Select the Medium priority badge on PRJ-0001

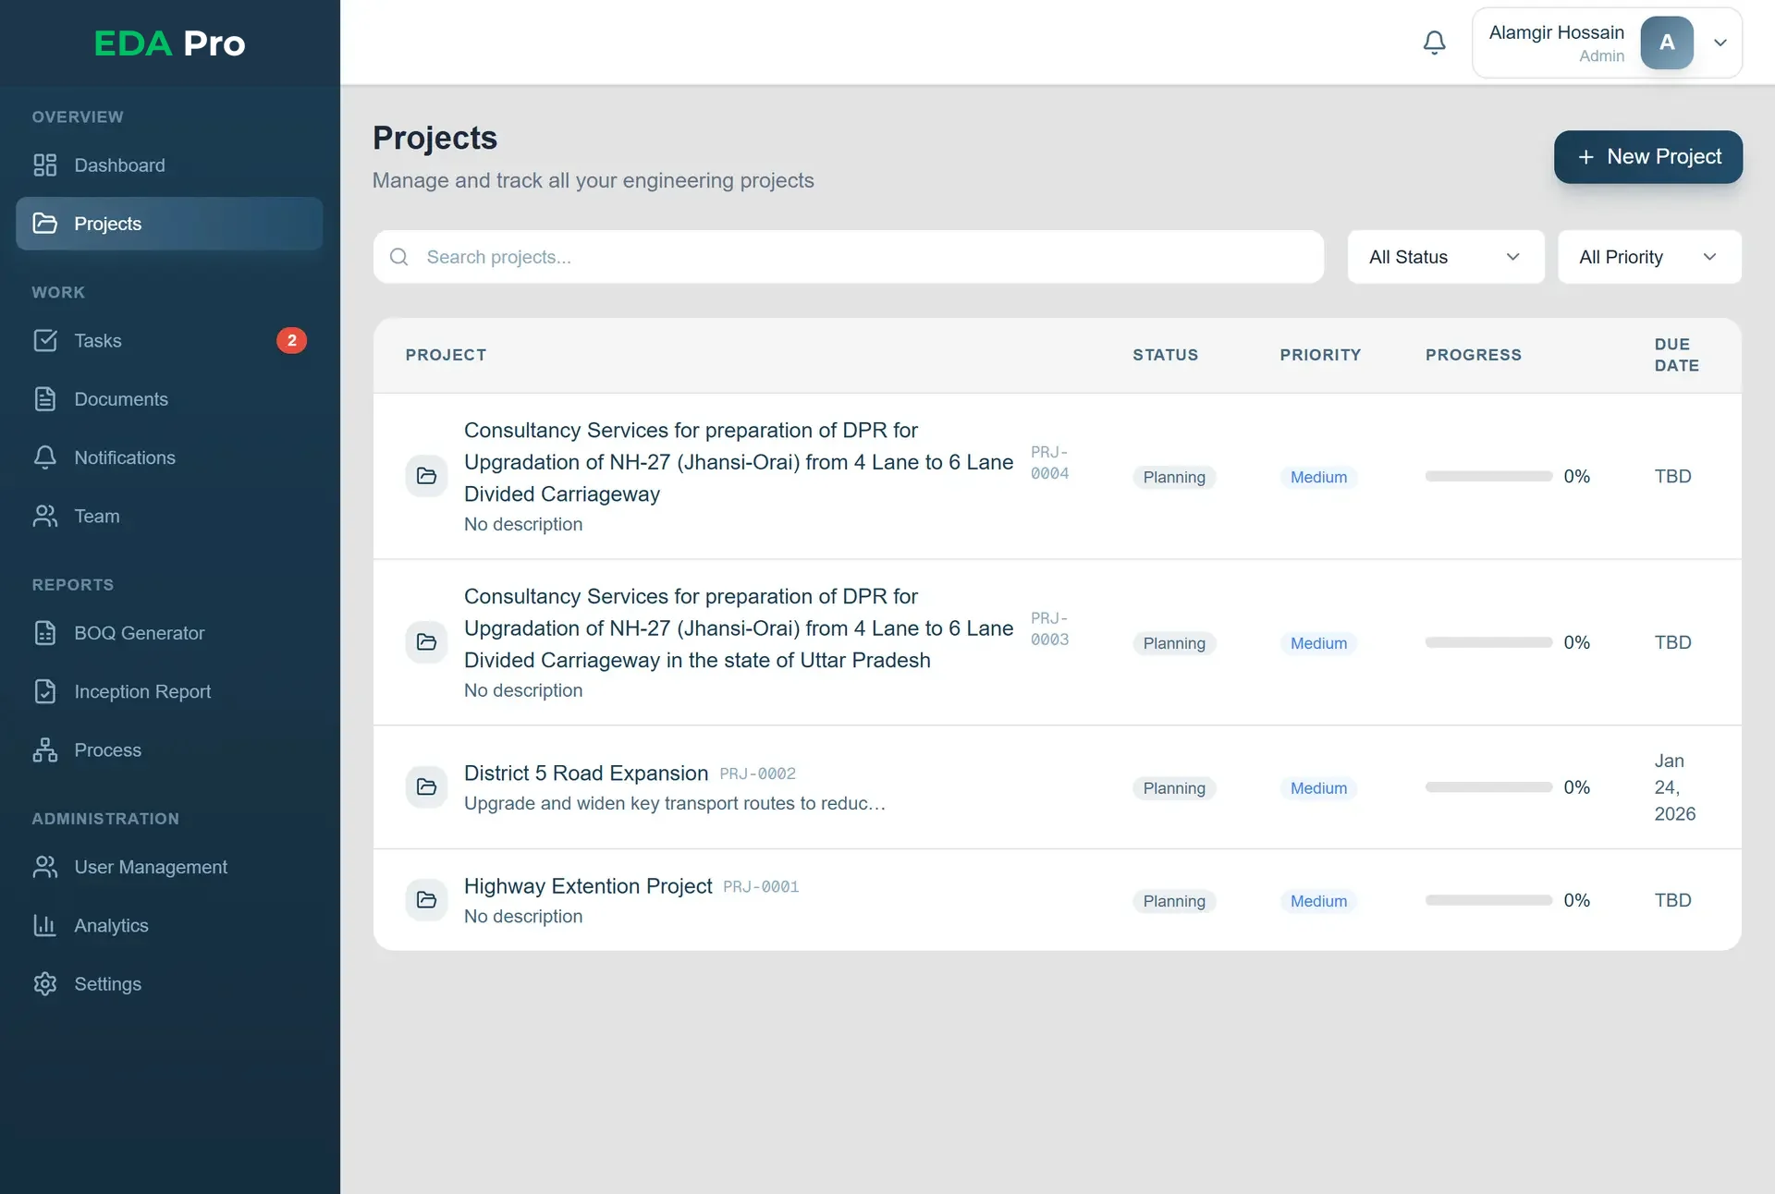pyautogui.click(x=1317, y=901)
